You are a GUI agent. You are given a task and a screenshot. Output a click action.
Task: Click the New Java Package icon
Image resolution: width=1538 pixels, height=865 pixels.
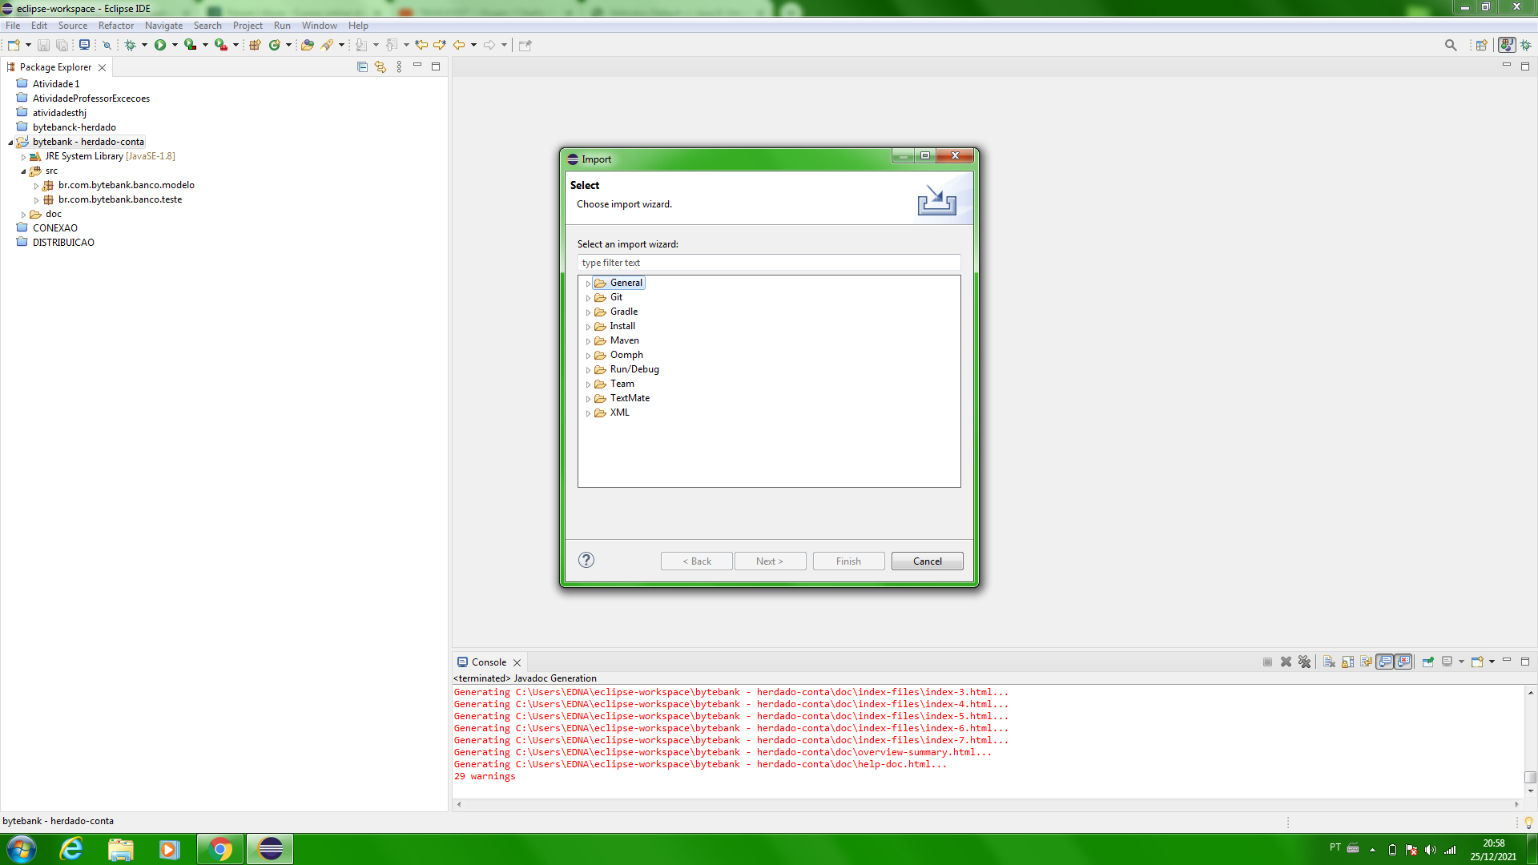point(255,45)
